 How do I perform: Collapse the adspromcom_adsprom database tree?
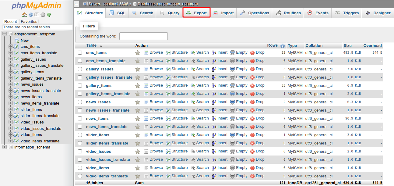[x=5, y=34]
